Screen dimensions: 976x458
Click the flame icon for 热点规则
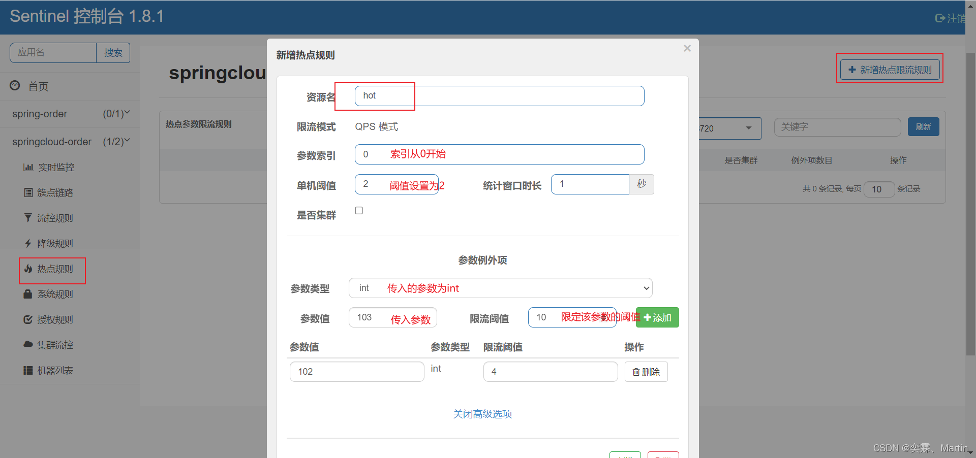click(28, 269)
